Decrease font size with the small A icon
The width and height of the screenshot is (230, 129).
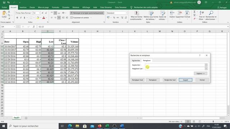click(x=46, y=13)
